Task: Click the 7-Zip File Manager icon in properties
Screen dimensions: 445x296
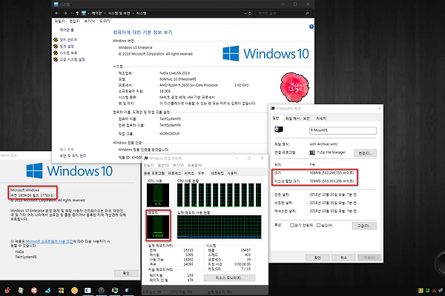Action: click(312, 152)
